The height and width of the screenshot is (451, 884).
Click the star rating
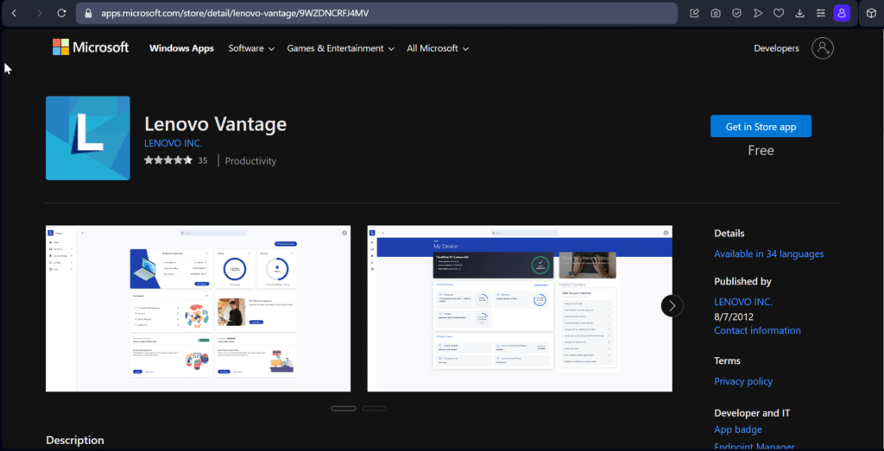[x=168, y=160]
